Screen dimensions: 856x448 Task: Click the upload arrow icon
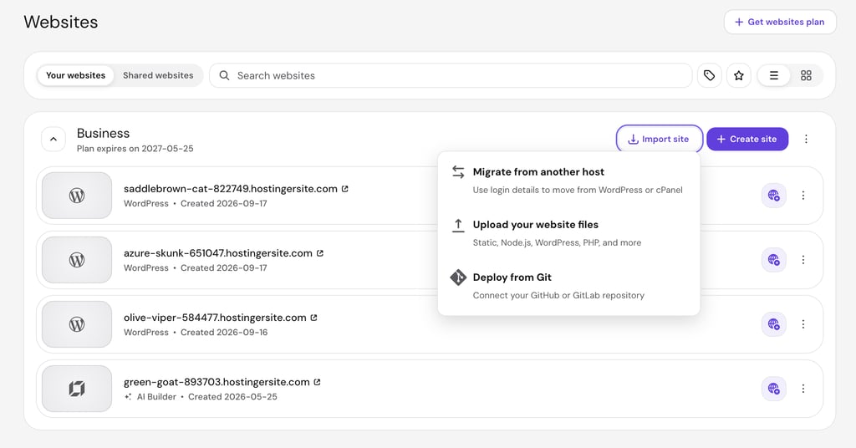pyautogui.click(x=458, y=225)
